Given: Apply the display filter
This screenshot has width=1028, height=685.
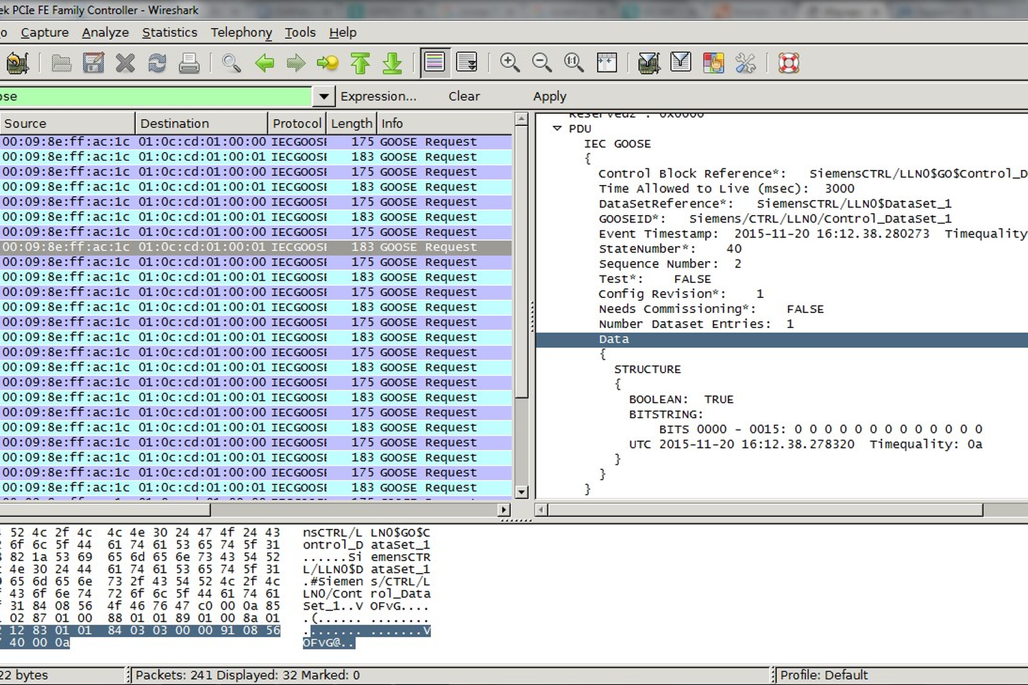Looking at the screenshot, I should coord(550,97).
